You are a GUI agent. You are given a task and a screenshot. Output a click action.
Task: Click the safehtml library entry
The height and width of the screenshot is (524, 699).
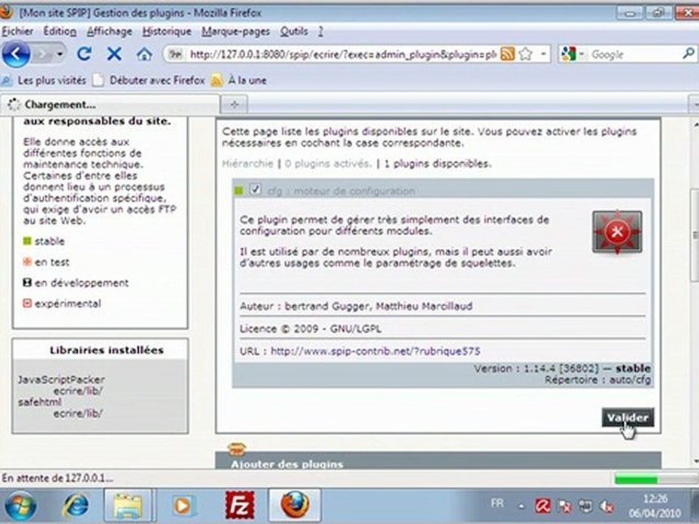(39, 402)
